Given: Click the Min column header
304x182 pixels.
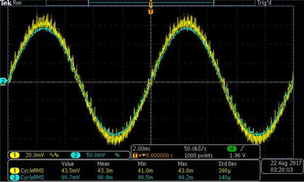Looking at the screenshot, I should click(x=142, y=164).
